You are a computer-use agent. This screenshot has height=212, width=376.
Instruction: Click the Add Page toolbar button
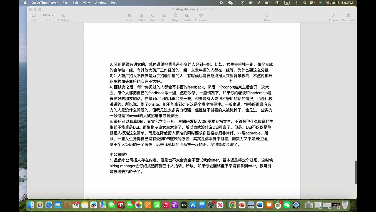[x=64, y=17]
